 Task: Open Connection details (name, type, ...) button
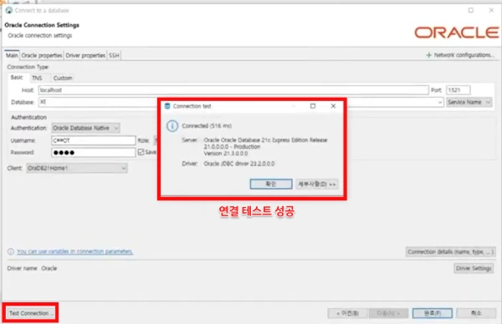pos(450,252)
